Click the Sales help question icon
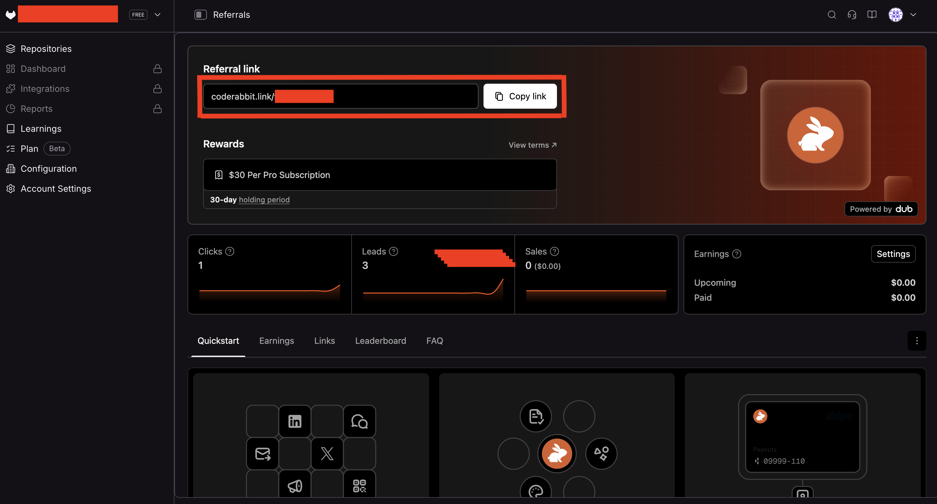The width and height of the screenshot is (937, 504). click(x=554, y=251)
